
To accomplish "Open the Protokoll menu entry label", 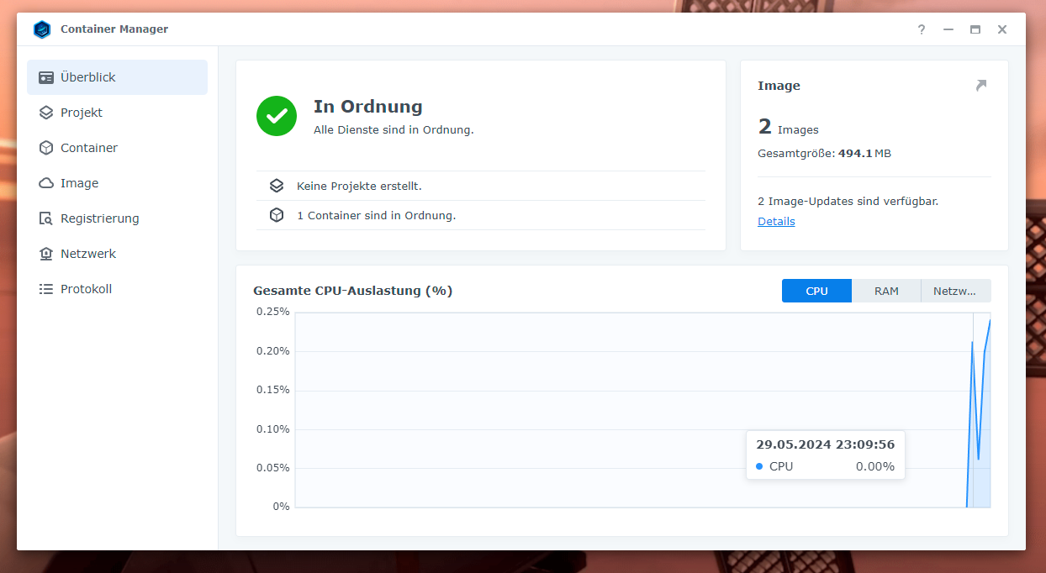I will (86, 289).
